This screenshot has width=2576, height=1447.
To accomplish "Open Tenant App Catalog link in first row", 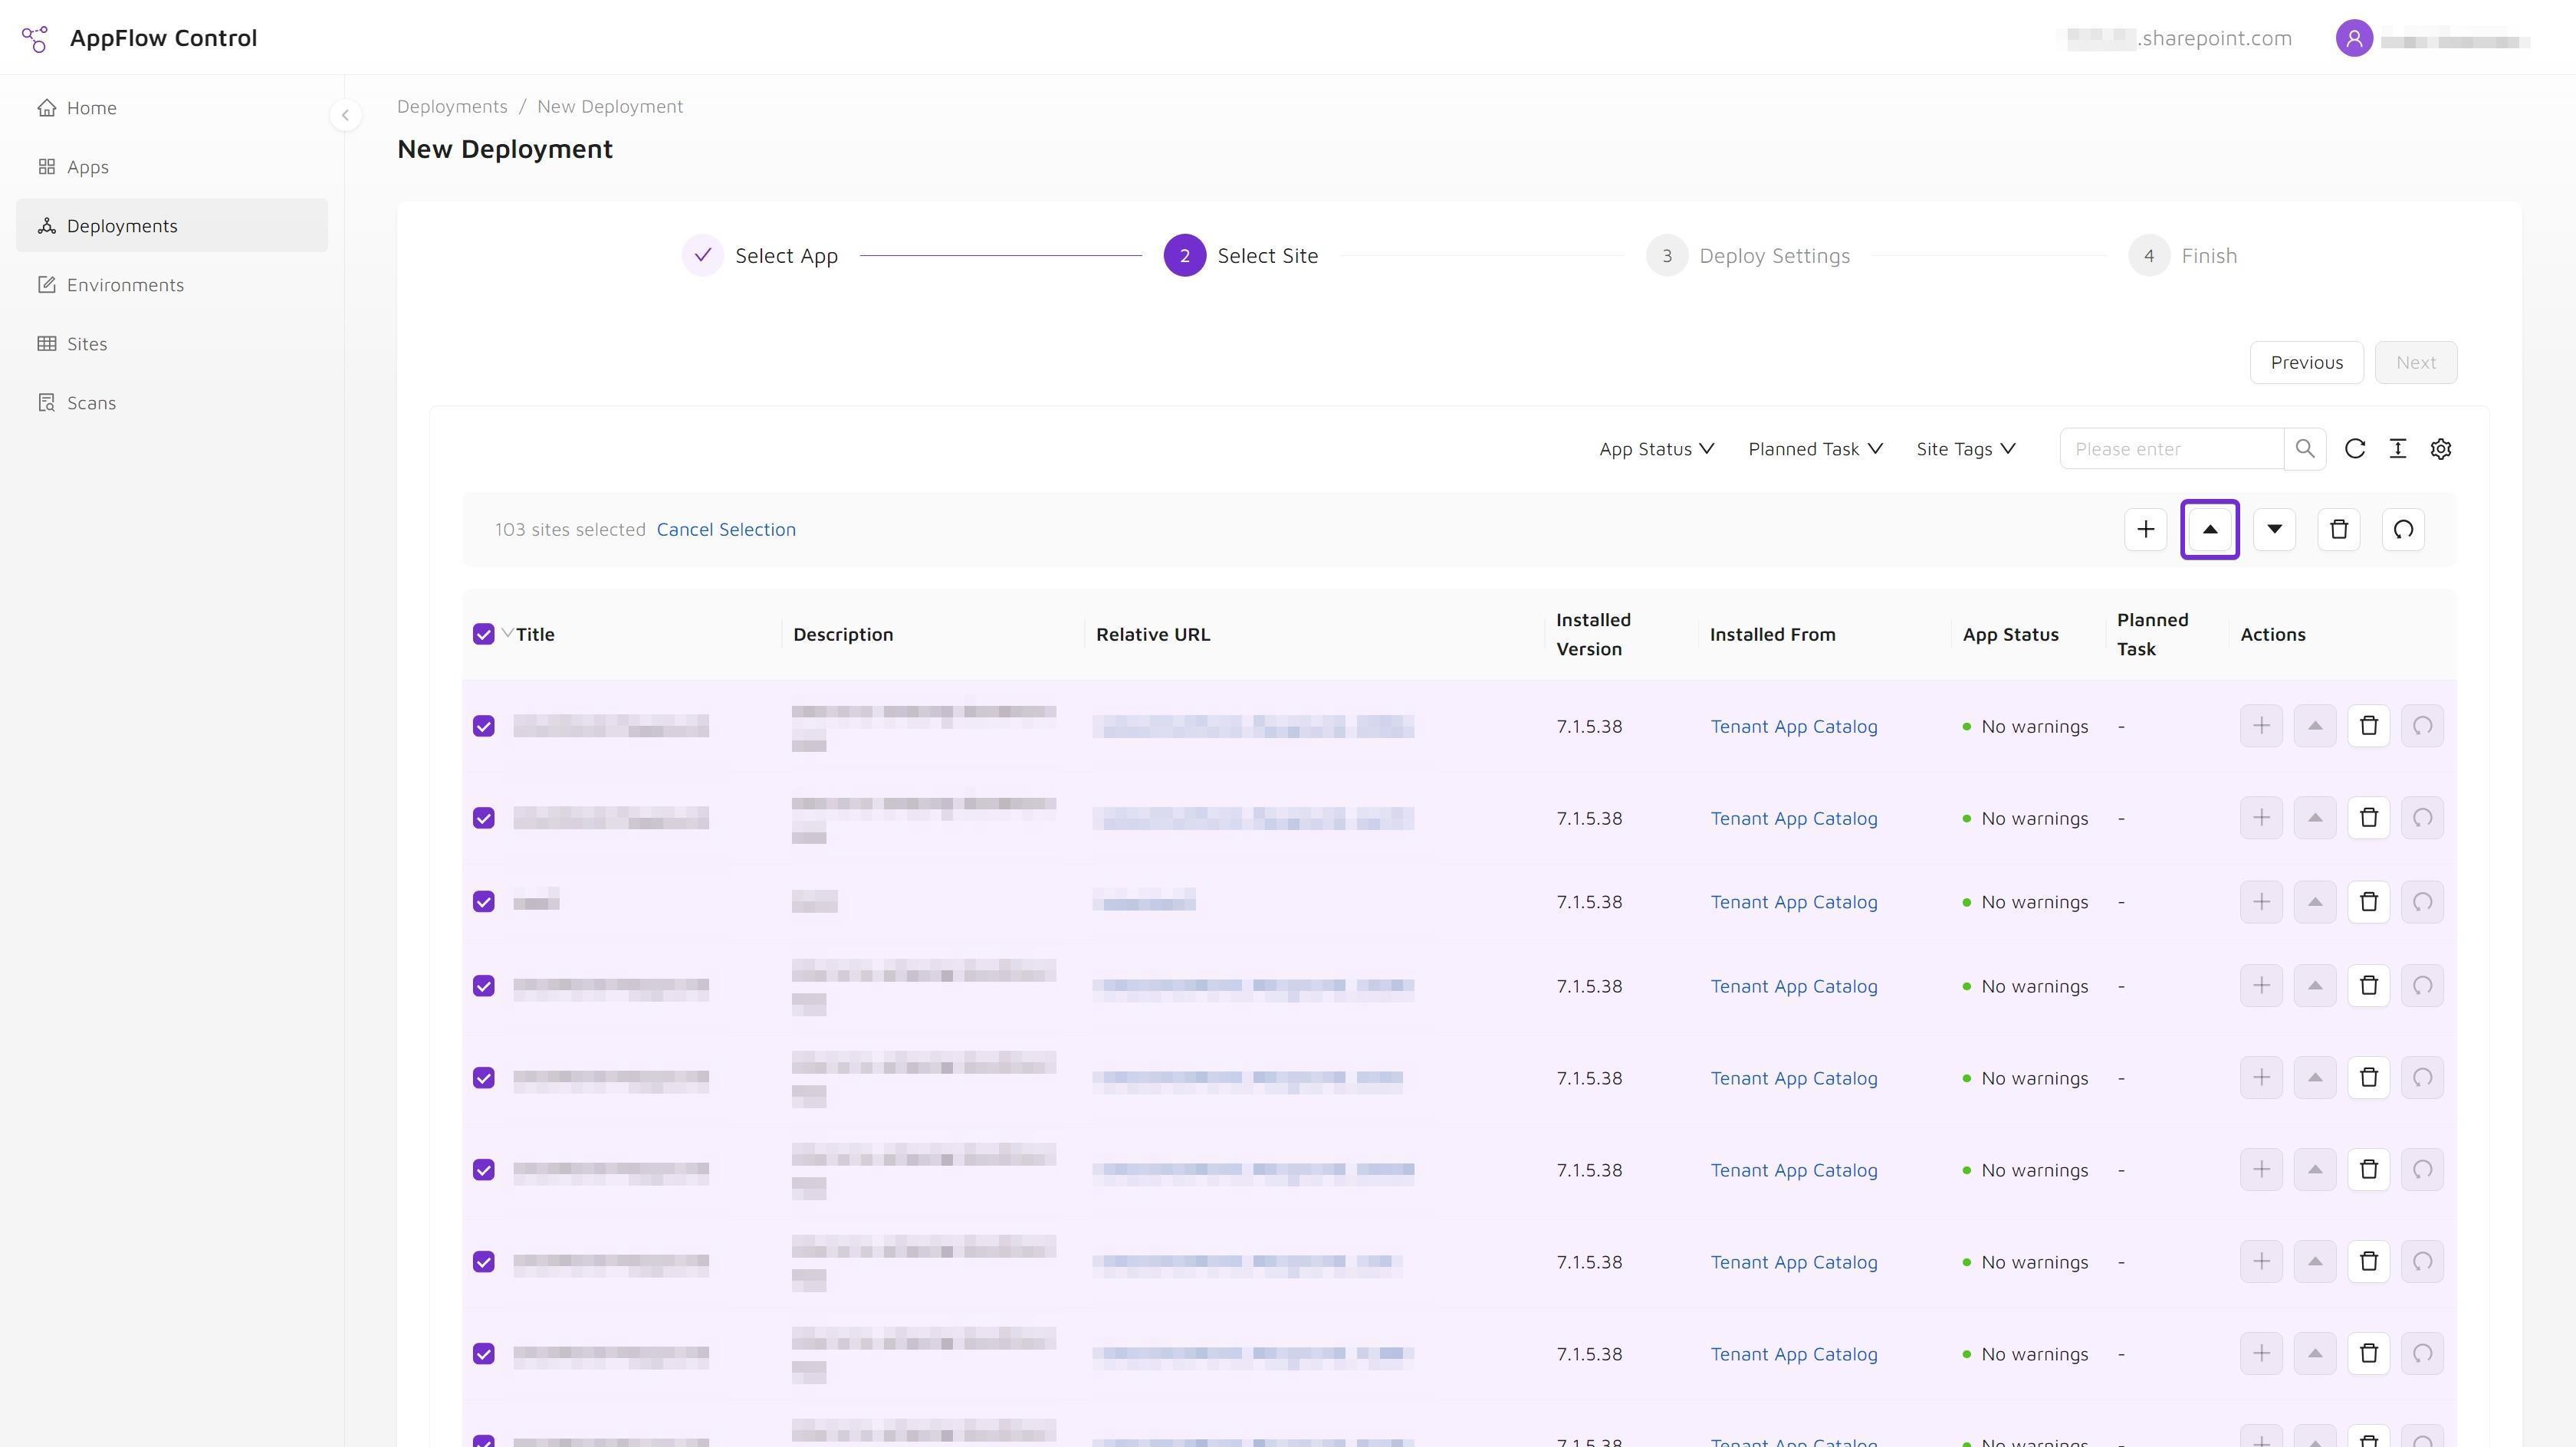I will coord(1794,727).
